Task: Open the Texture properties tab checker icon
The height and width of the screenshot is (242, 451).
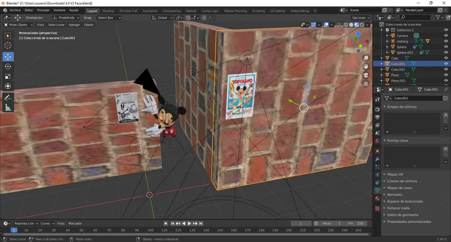Action: click(x=377, y=208)
